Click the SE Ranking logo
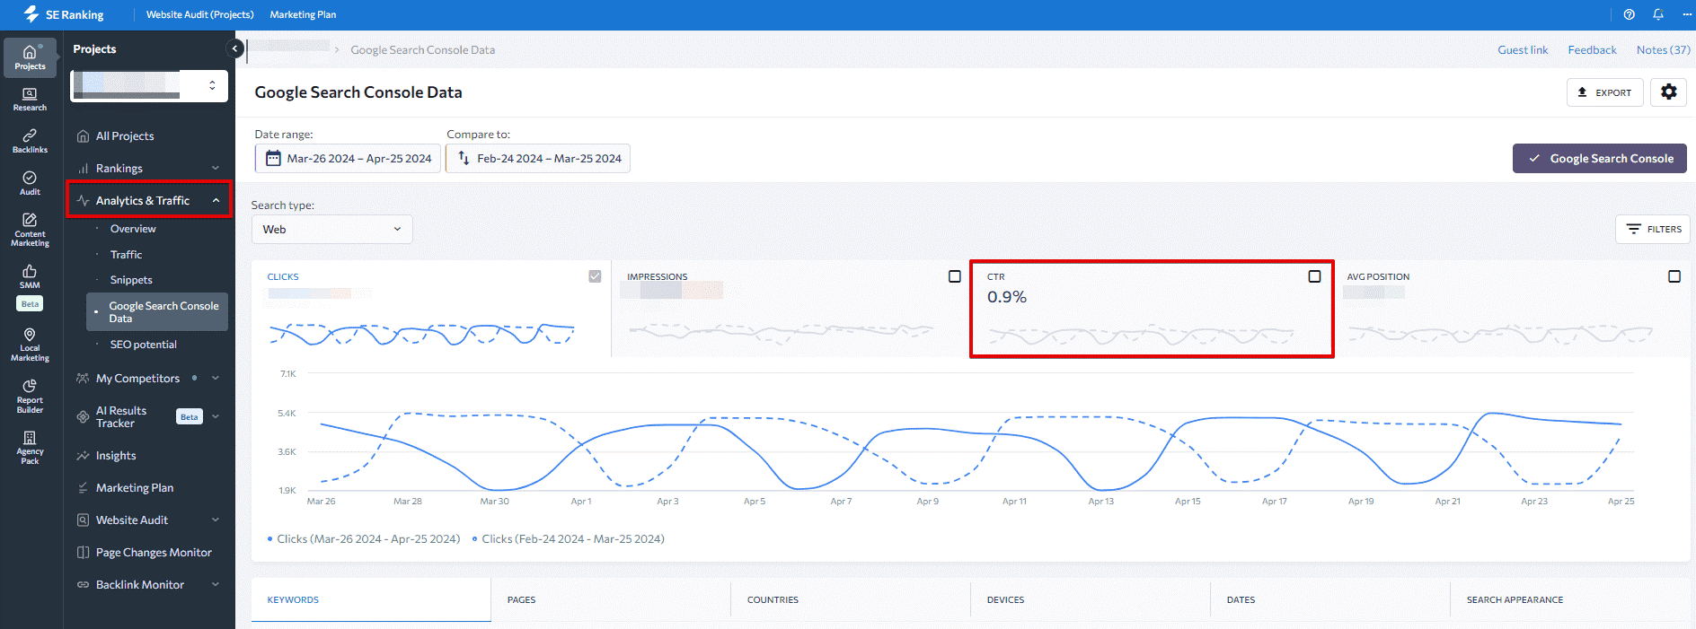 (x=63, y=14)
